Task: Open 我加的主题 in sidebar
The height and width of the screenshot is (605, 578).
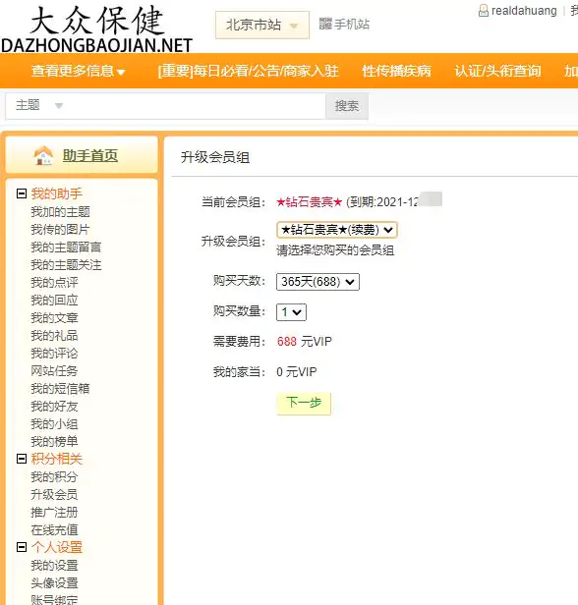Action: (x=60, y=211)
